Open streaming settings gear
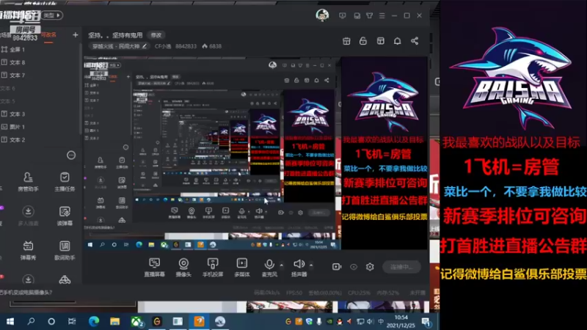This screenshot has height=330, width=587. coord(370,267)
